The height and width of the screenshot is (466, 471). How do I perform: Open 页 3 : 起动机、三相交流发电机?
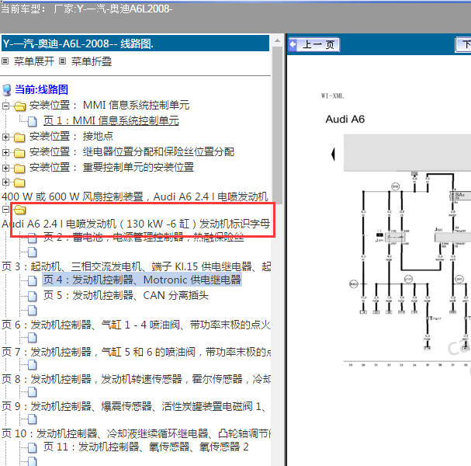(136, 266)
